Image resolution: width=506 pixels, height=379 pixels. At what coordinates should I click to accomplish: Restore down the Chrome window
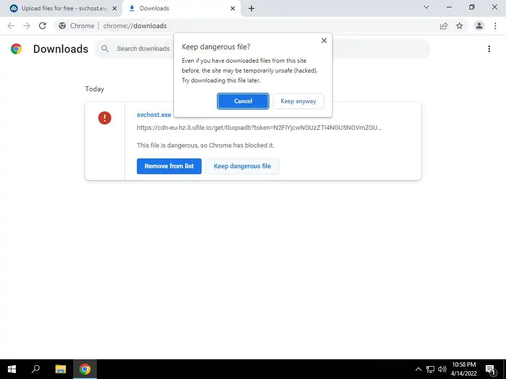[472, 7]
